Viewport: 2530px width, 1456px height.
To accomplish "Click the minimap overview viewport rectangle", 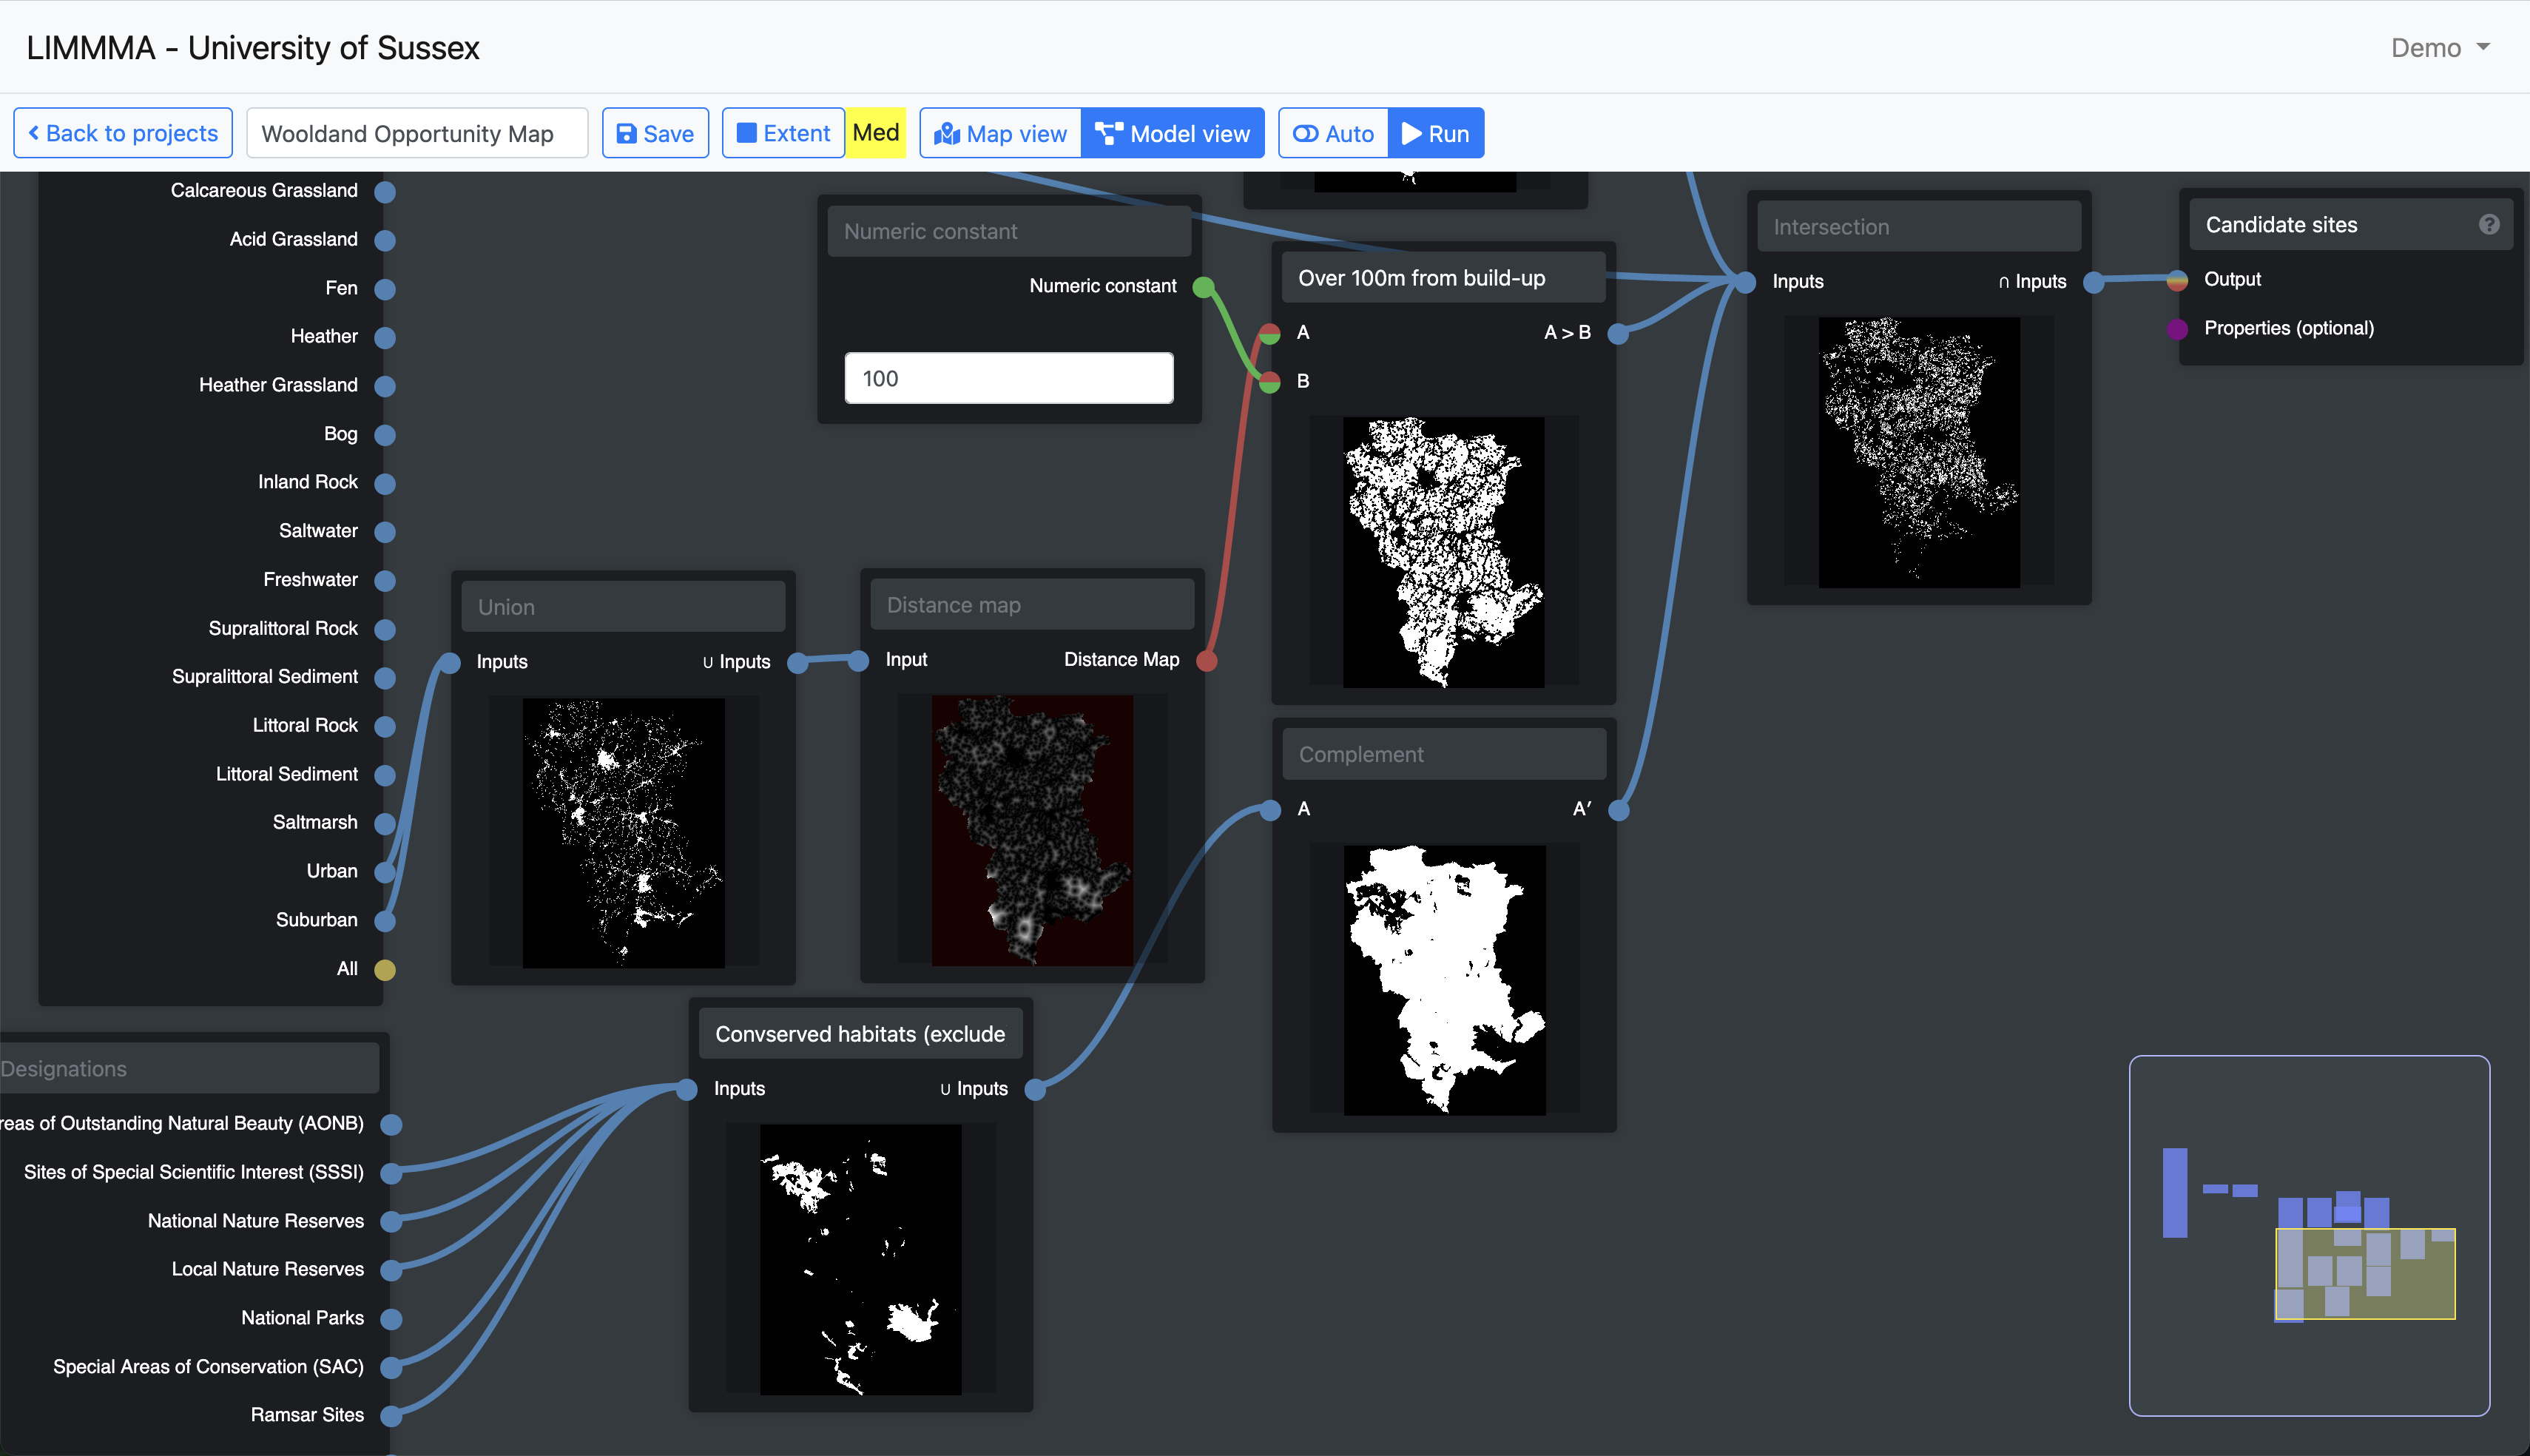I will tap(2365, 1274).
